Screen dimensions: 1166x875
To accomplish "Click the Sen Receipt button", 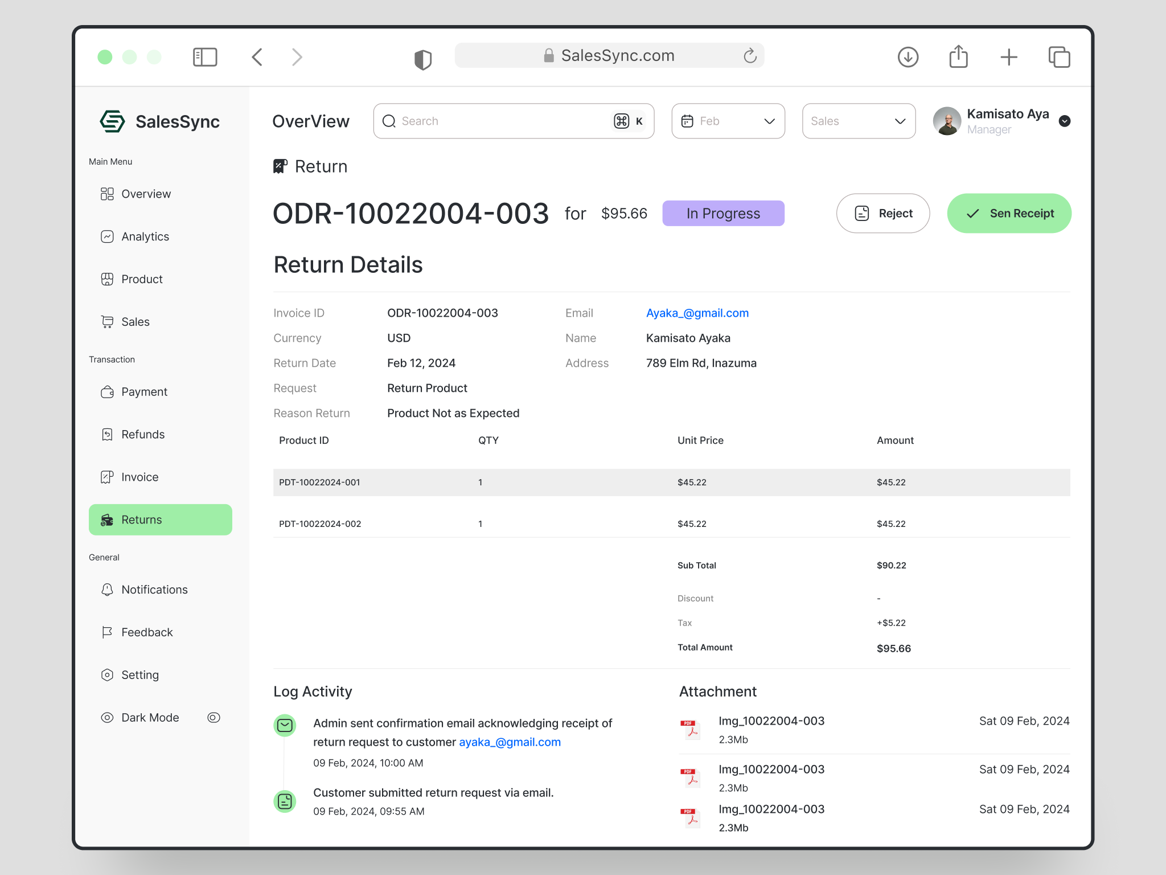I will coord(1008,213).
